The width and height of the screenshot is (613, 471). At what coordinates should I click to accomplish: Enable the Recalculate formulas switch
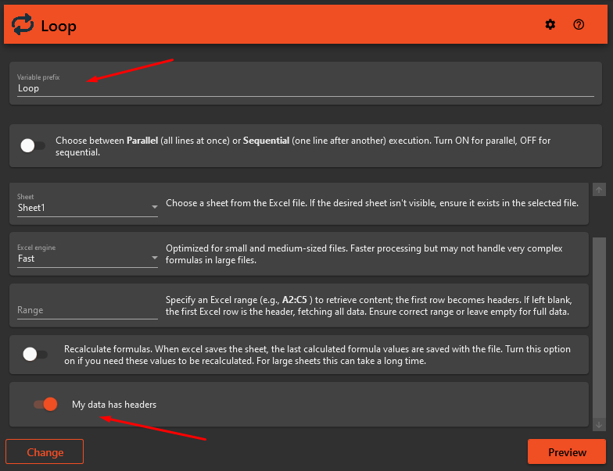click(x=35, y=354)
